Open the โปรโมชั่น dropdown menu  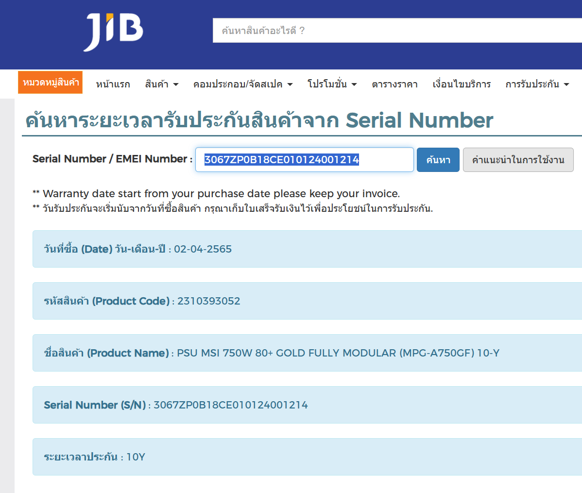(332, 85)
